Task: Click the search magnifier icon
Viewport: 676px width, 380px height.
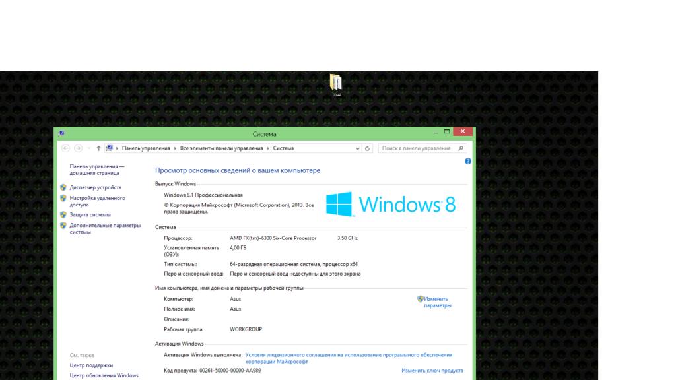Action: click(461, 148)
